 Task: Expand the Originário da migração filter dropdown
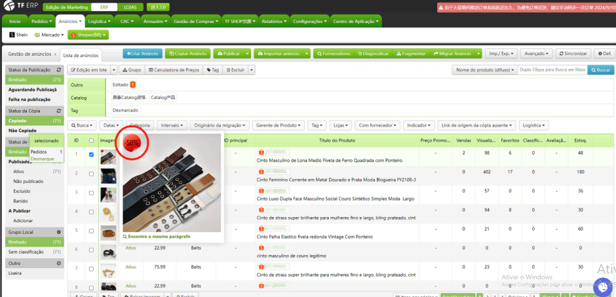click(221, 125)
